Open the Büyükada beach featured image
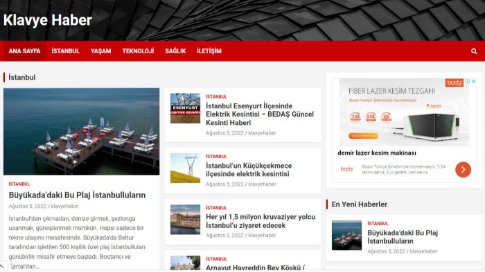Viewport: 485px width, 272px height. click(x=81, y=132)
